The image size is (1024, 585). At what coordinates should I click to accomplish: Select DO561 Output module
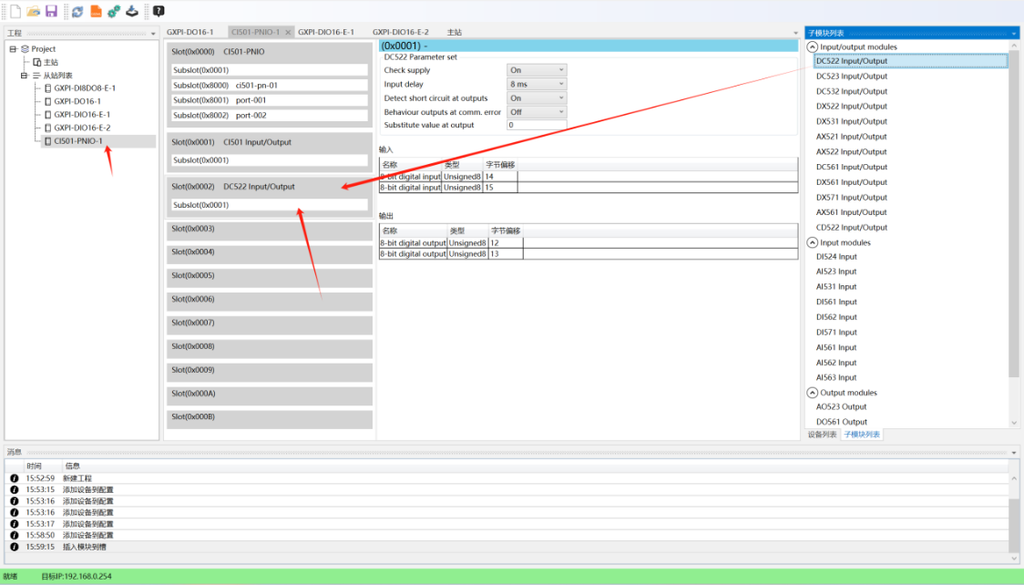pos(842,422)
